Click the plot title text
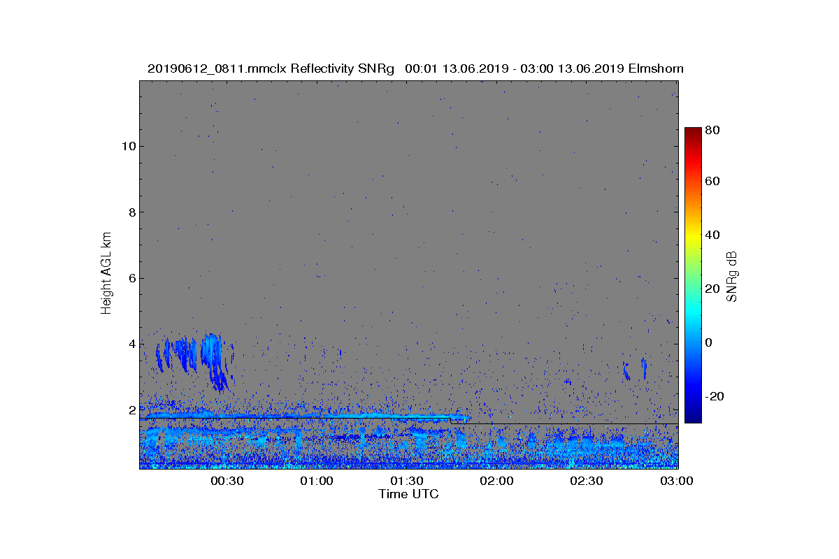This screenshot has width=839, height=559. pos(415,68)
